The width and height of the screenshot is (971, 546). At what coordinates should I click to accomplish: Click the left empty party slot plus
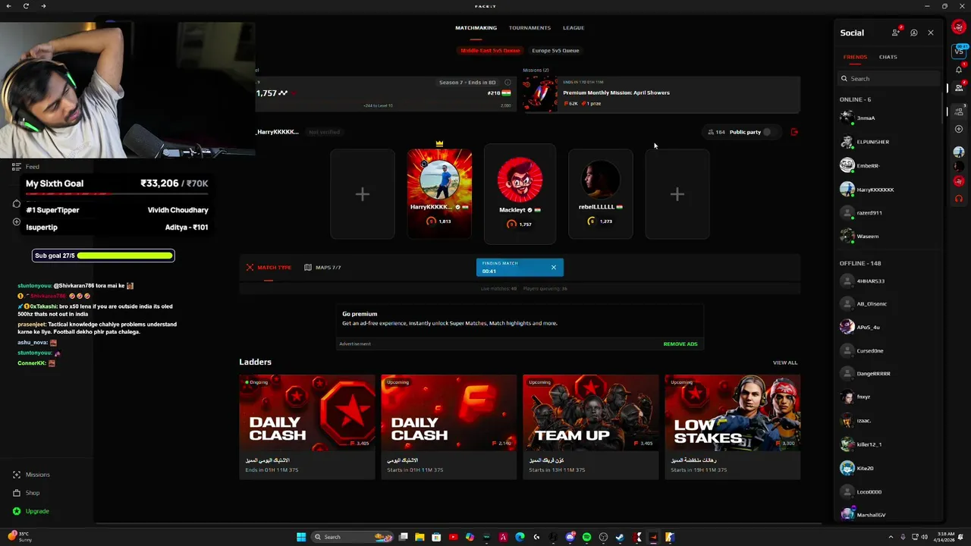(363, 194)
